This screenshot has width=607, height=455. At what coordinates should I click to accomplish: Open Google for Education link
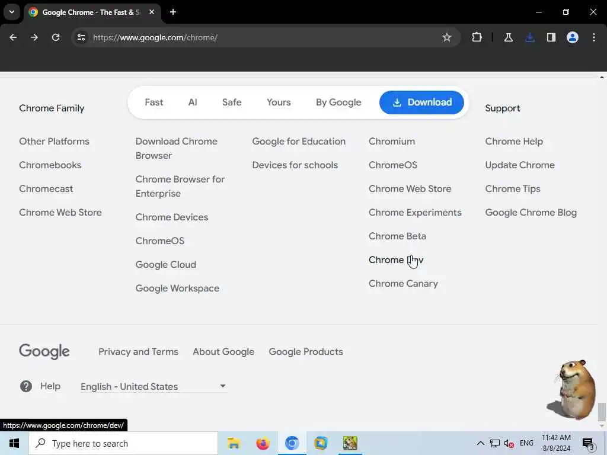point(299,141)
